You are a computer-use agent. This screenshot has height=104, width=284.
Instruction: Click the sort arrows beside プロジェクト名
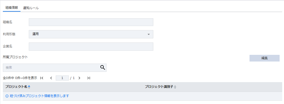(29, 87)
